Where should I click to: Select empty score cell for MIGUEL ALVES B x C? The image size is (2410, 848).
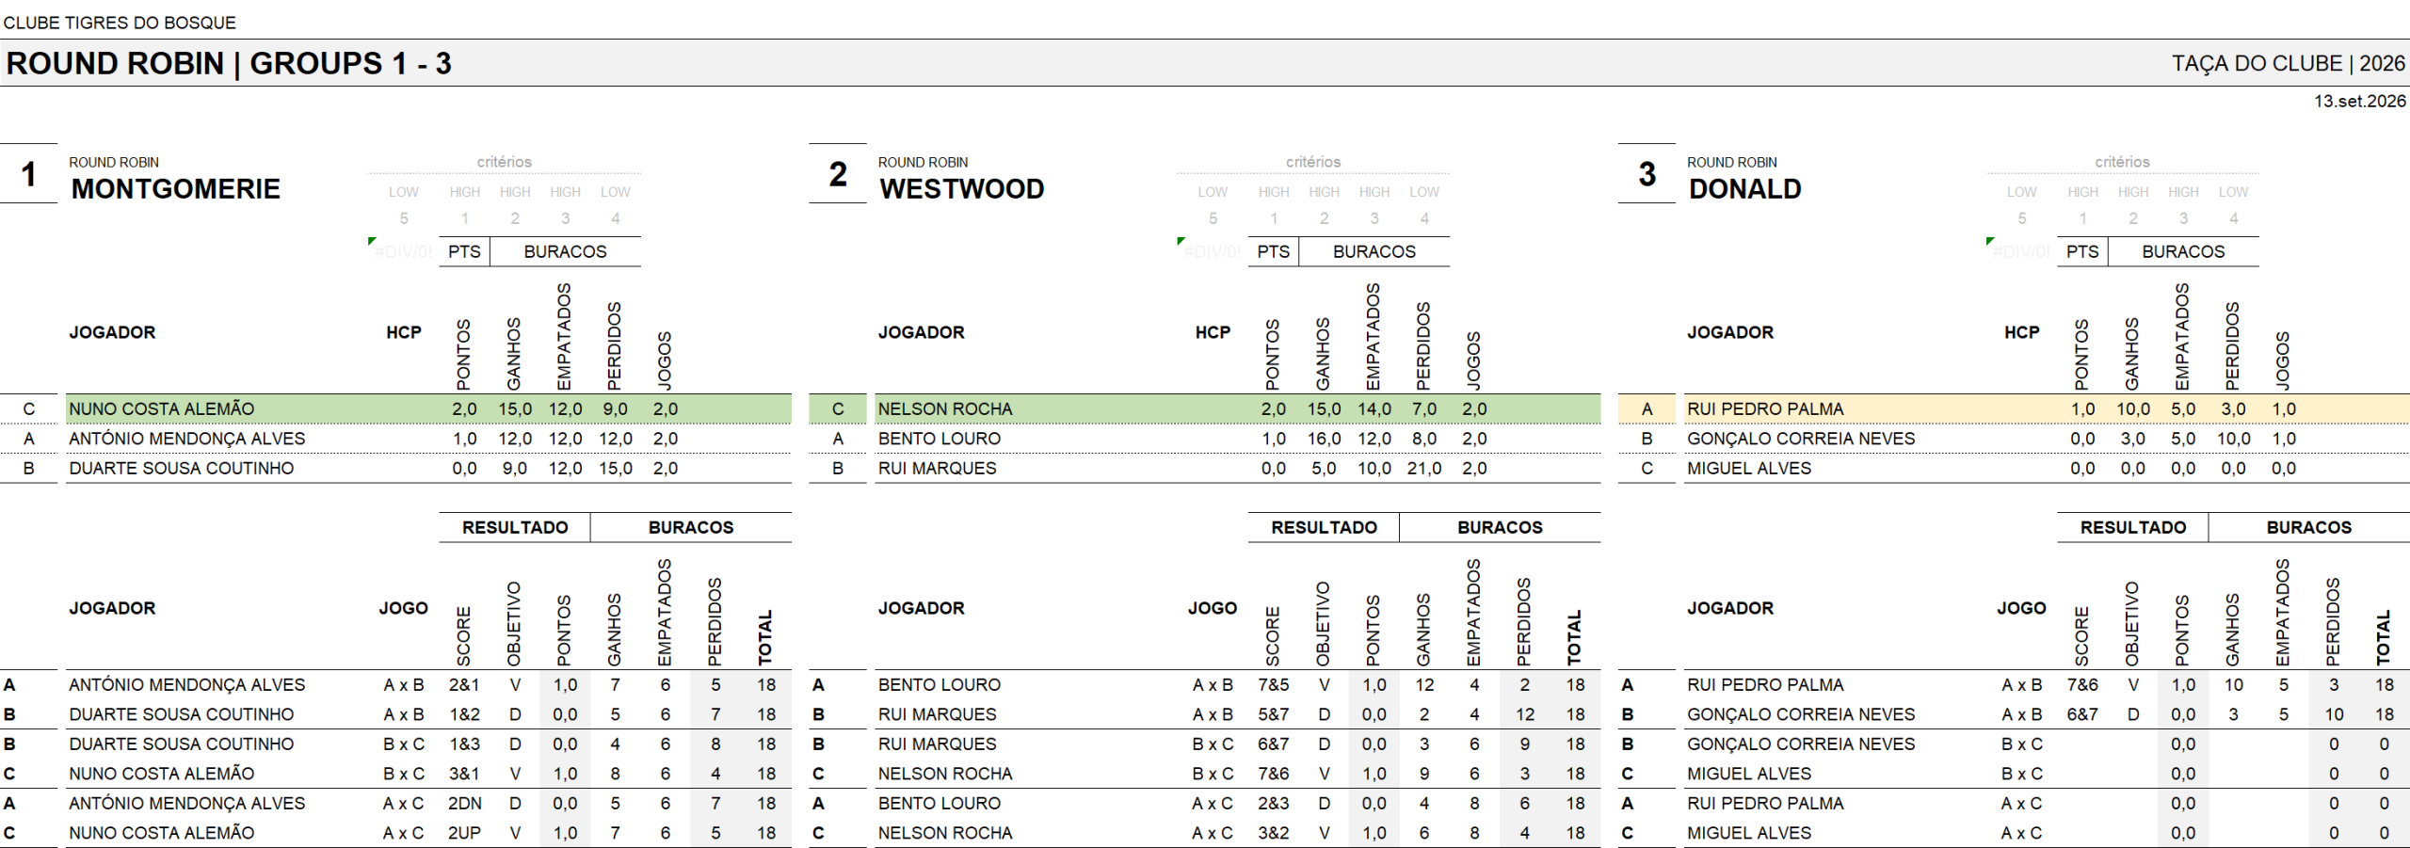pyautogui.click(x=2081, y=774)
